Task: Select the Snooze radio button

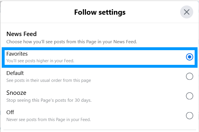Action: click(x=189, y=96)
